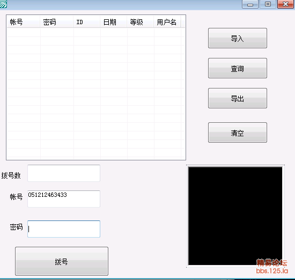
Task: Minimize the application window
Action: [x=250, y=4]
